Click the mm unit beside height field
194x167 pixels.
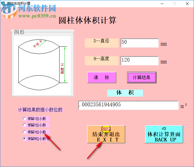coord(164,62)
